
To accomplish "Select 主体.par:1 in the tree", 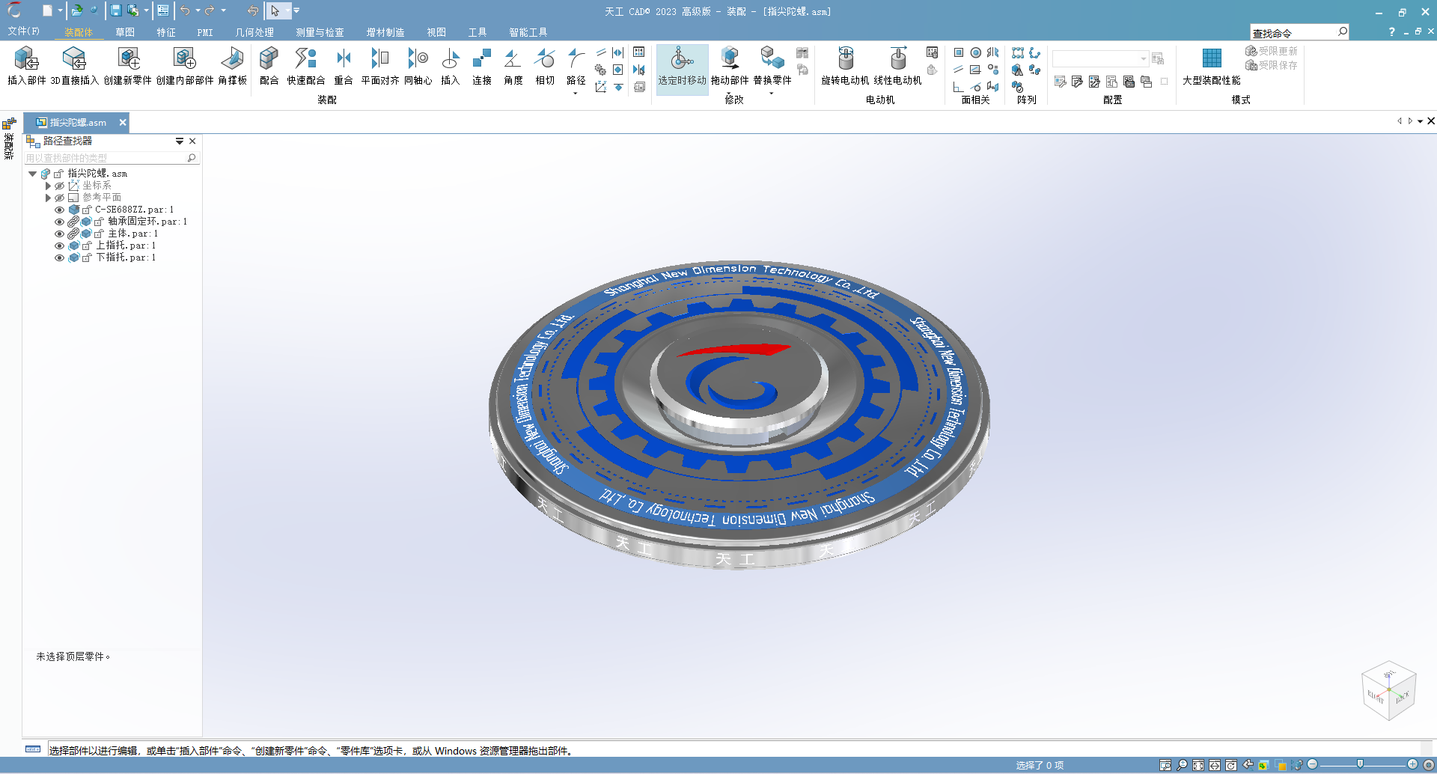I will tap(132, 234).
